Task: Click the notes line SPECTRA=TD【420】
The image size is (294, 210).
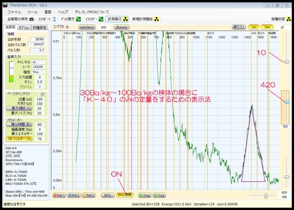Action: (20, 164)
